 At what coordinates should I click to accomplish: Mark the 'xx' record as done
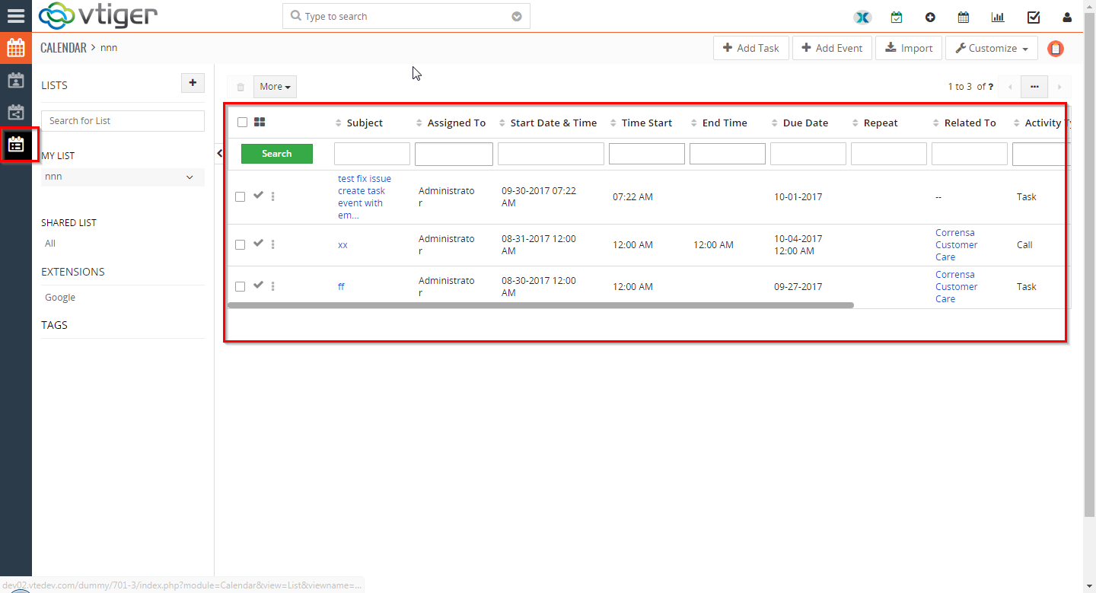pos(258,243)
